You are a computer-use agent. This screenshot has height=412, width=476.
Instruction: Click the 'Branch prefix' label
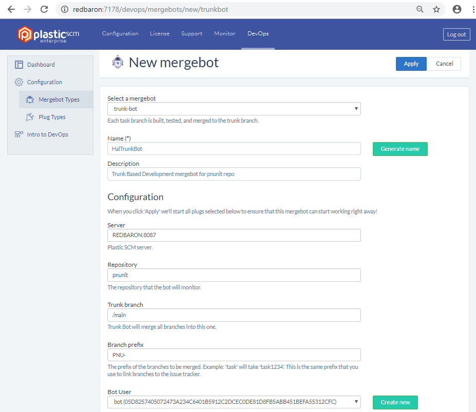pyautogui.click(x=125, y=345)
